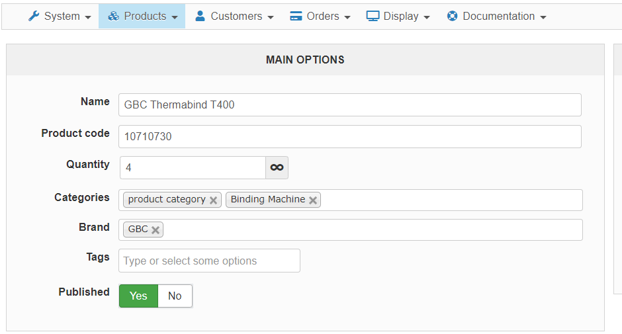Set Published to Yes
The image size is (622, 334).
[x=138, y=296]
